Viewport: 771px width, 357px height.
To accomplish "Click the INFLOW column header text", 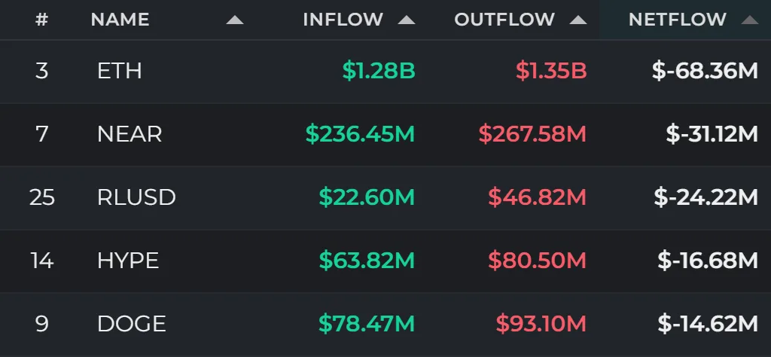I will coord(343,20).
